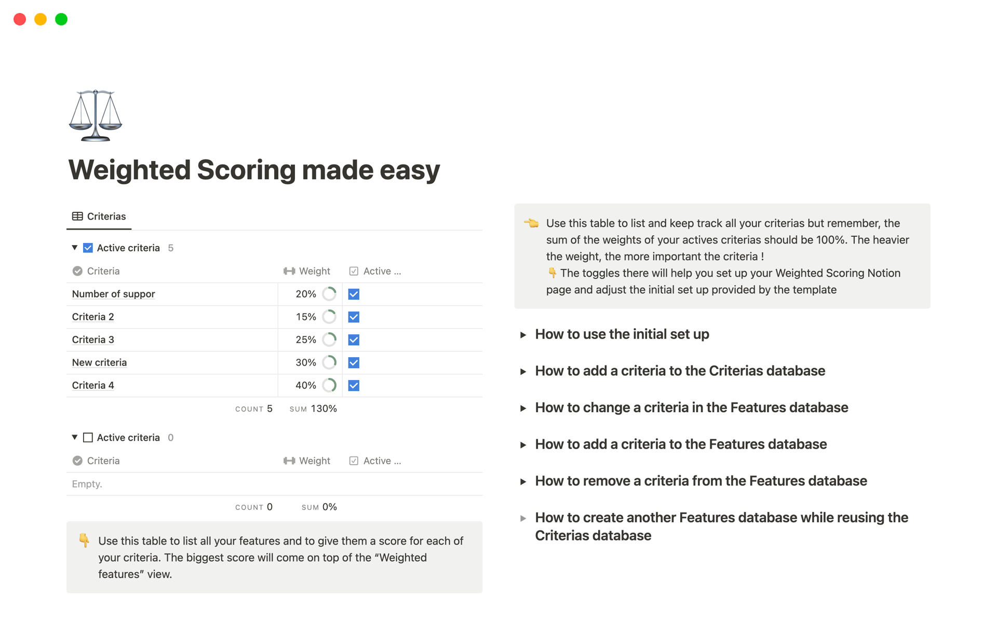The height and width of the screenshot is (623, 997).
Task: Click the 40% weight progress ring
Action: click(x=329, y=385)
